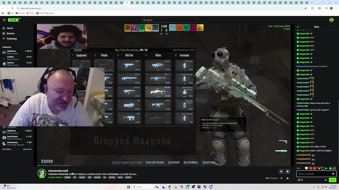Viewport: 339px width, 190px height.
Task: Click the Español stream tag
Action: pyautogui.click(x=97, y=177)
